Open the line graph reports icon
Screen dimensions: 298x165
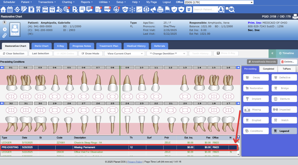(x=139, y=9)
